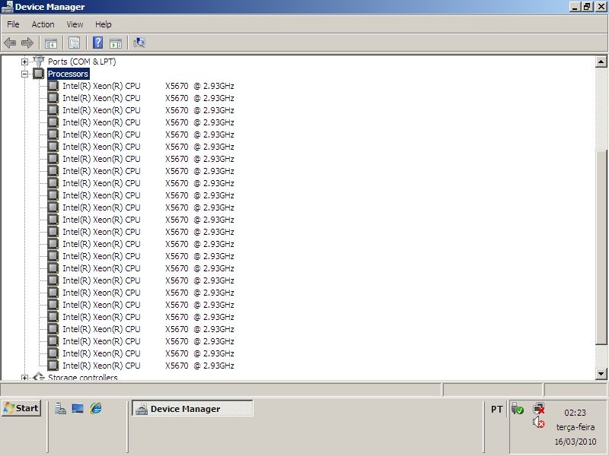
Task: Click the scrollbar up arrow
Action: pyautogui.click(x=601, y=62)
